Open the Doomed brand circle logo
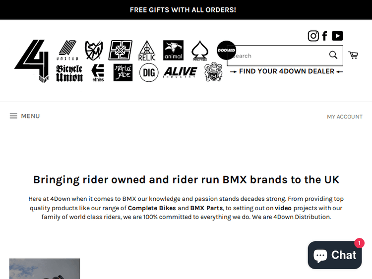 click(x=226, y=50)
